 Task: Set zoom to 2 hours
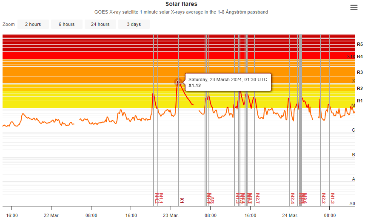[x=33, y=24]
